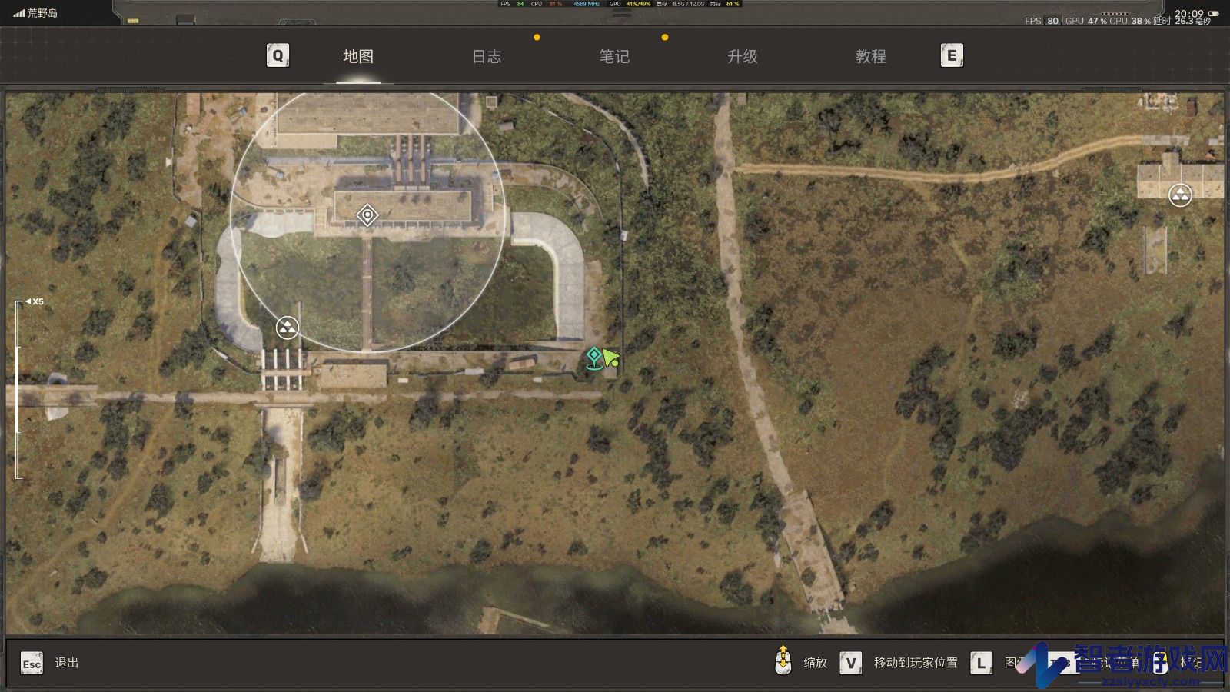1230x692 pixels.
Task: Click the Esc key icon
Action: (x=32, y=664)
